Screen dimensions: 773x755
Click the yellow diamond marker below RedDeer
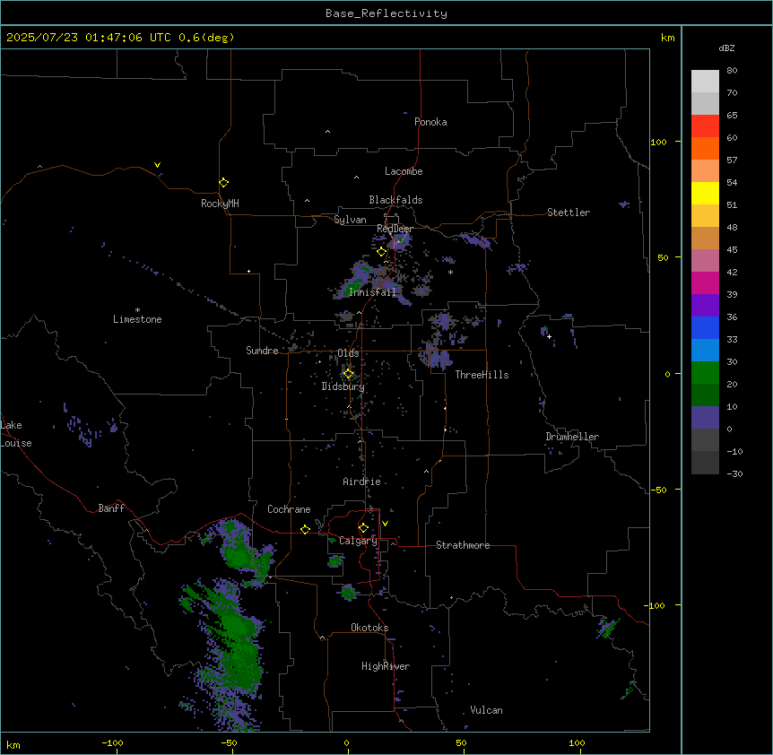(381, 252)
